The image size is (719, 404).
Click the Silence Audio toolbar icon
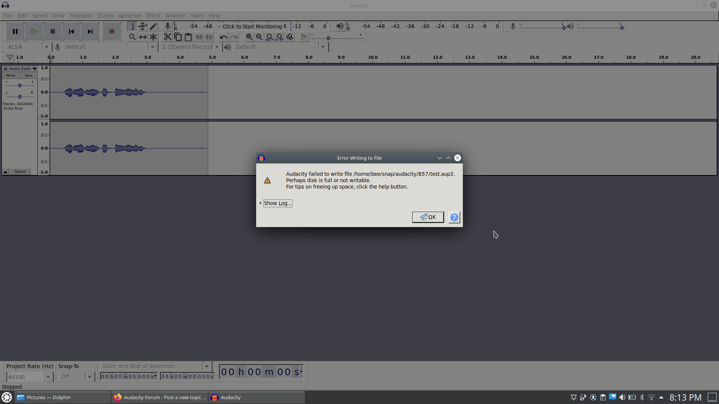[x=209, y=37]
